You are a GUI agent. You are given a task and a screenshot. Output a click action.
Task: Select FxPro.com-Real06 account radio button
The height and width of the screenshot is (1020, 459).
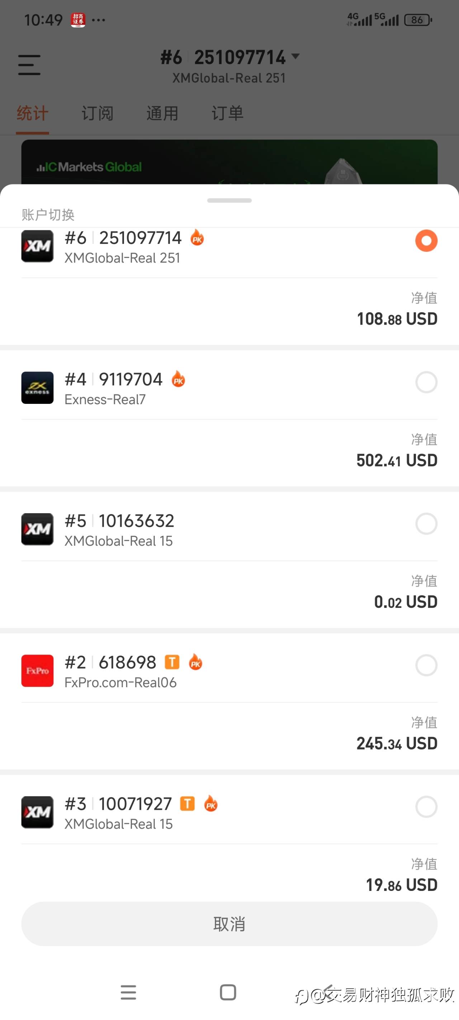tap(426, 665)
